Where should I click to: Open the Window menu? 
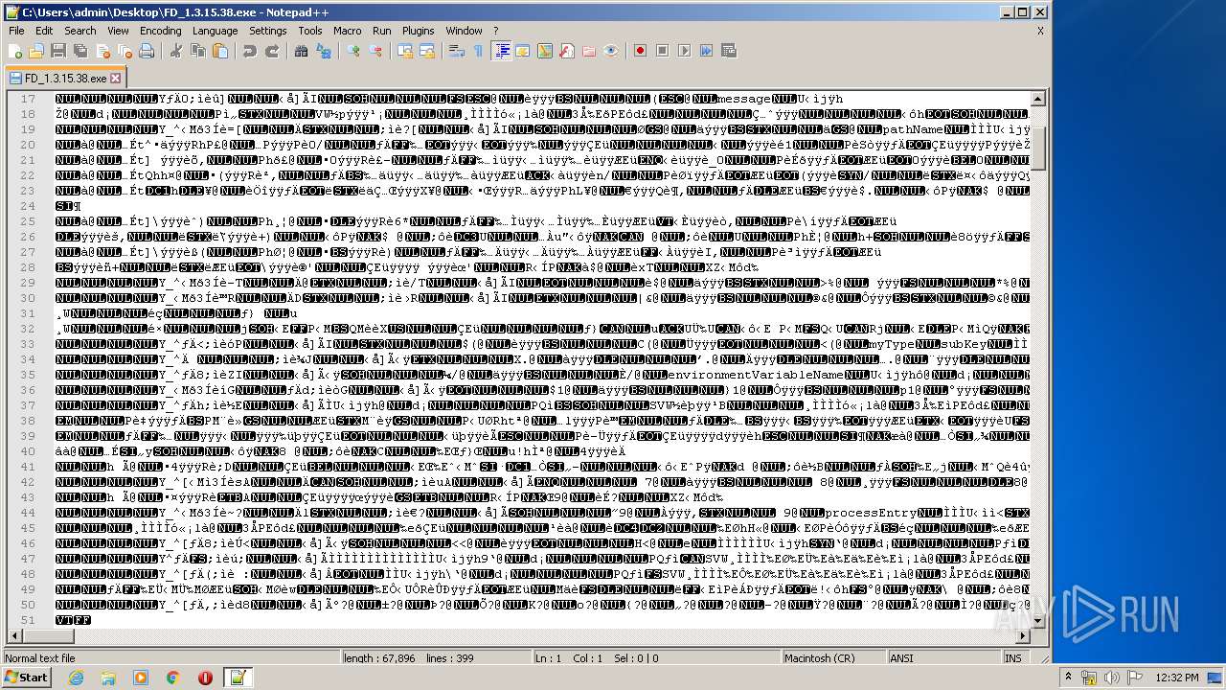(x=464, y=31)
